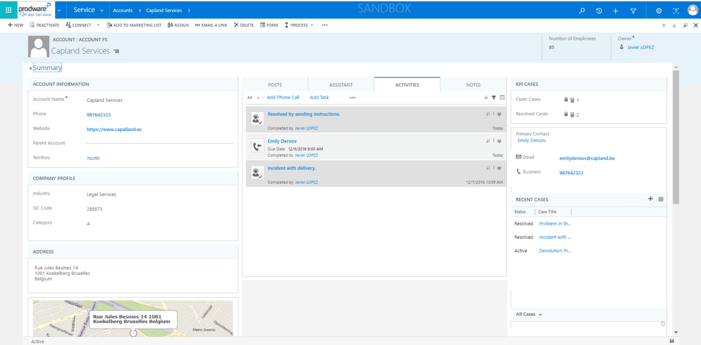
Task: Switch to the POSTS tab
Action: coord(275,85)
